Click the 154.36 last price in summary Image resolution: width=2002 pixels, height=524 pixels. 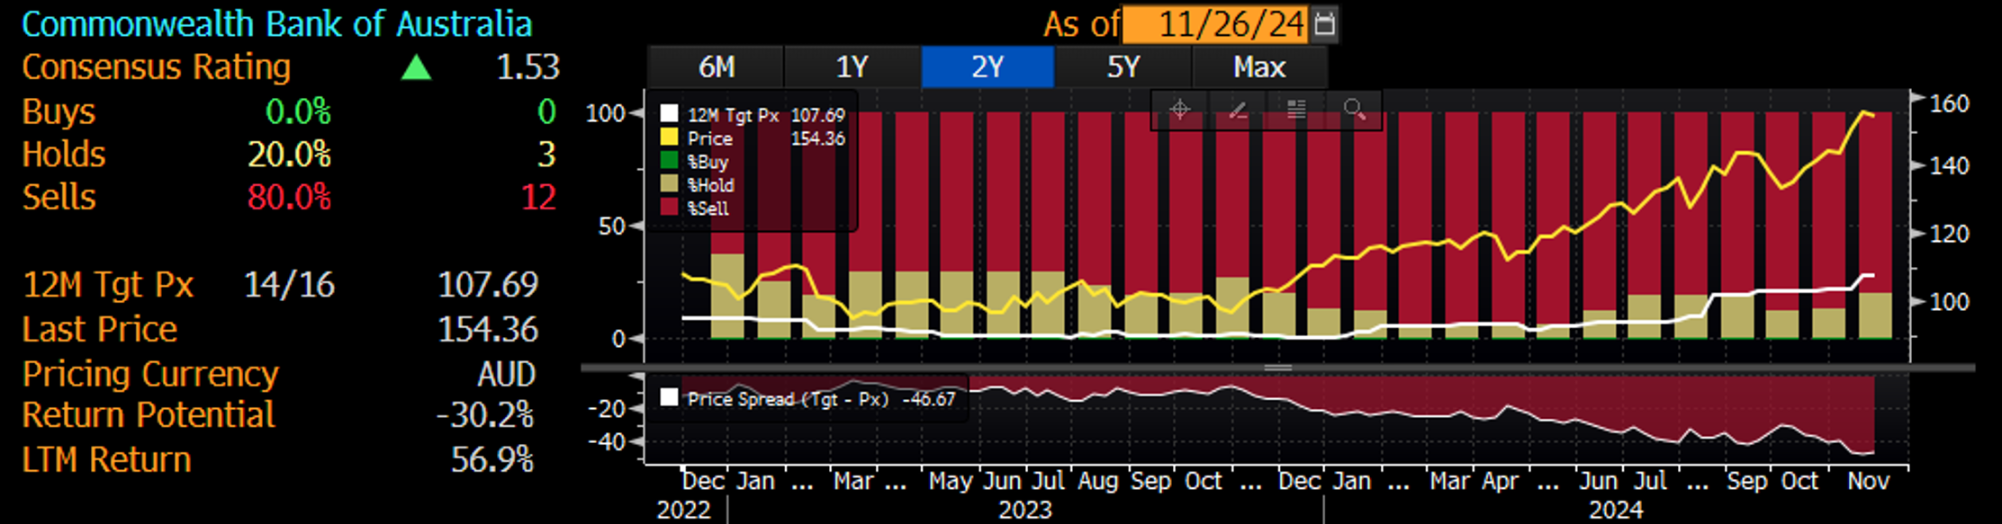click(487, 329)
